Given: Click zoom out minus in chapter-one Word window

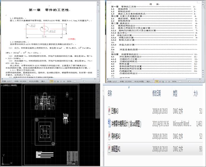Looking at the screenshot, I should pos(75,81).
